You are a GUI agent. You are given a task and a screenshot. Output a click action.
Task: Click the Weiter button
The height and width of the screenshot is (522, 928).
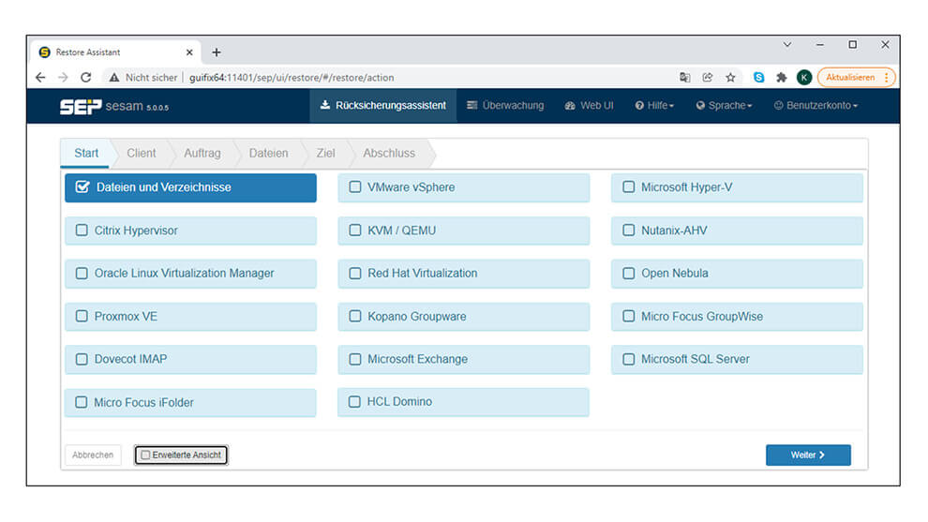[x=807, y=455]
